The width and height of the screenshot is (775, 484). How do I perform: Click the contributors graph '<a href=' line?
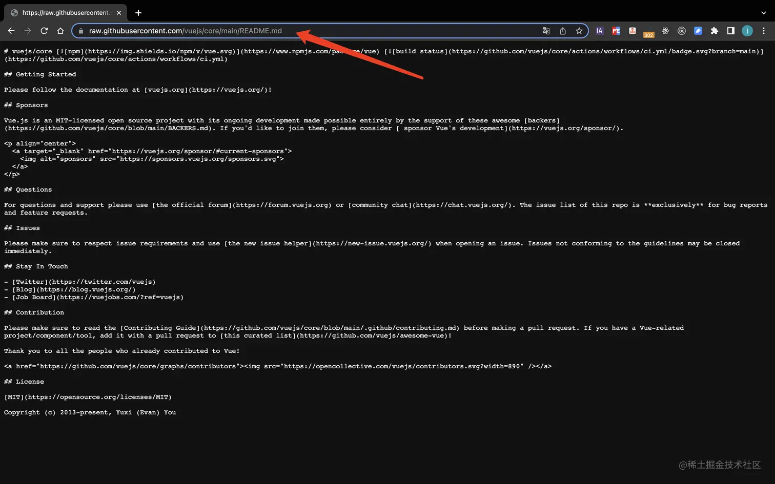pyautogui.click(x=278, y=366)
